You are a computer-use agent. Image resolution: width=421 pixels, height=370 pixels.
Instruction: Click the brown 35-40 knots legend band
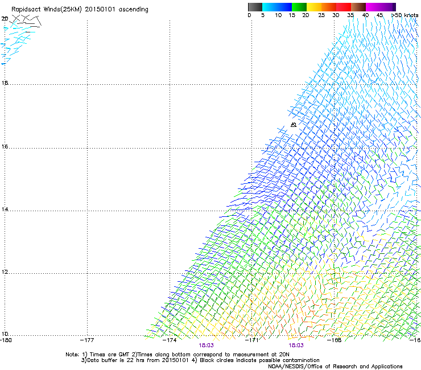coord(358,7)
